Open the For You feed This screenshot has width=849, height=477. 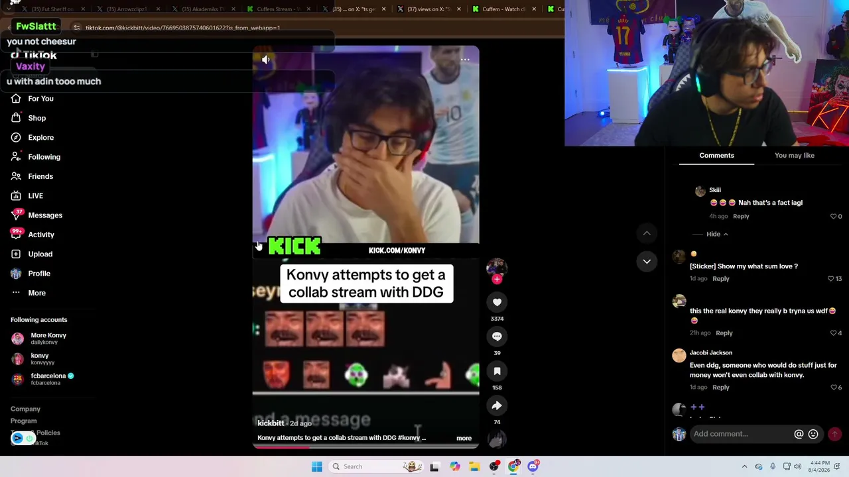(33, 99)
